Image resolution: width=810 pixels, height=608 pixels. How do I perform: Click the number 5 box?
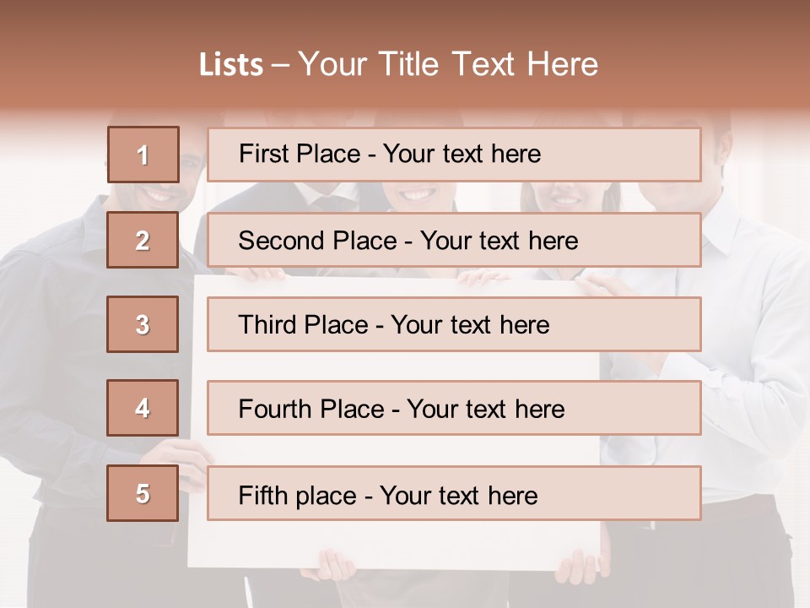coord(143,493)
